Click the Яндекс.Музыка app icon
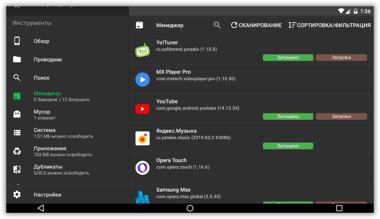 (142, 138)
